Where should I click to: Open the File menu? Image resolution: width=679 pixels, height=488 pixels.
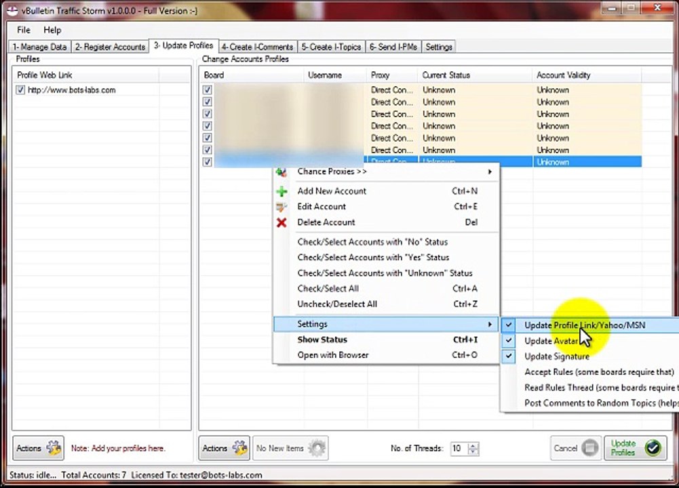click(x=24, y=30)
